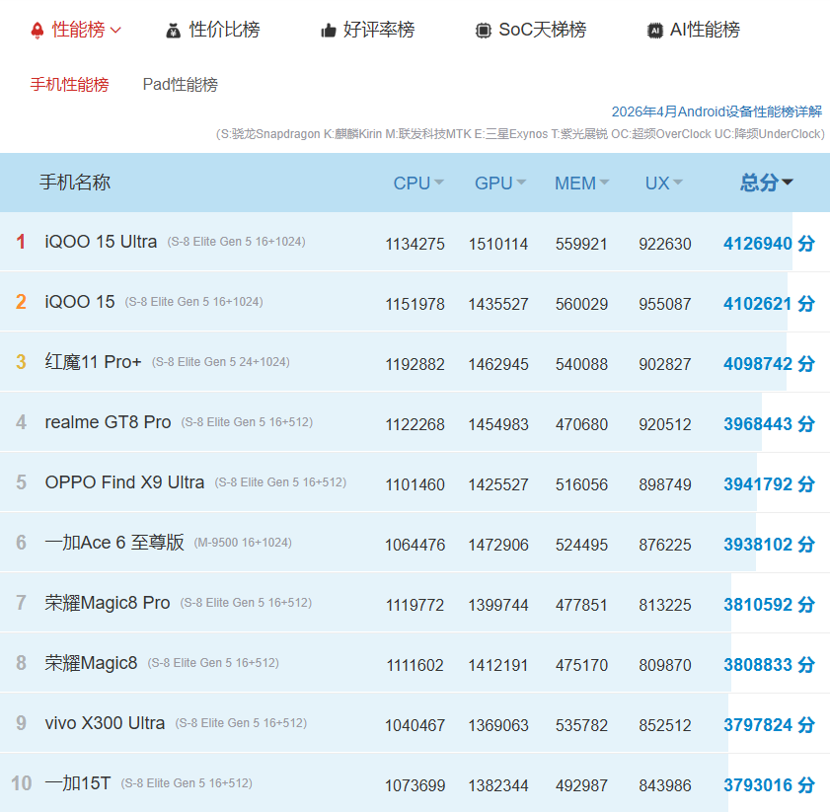Viewport: 830px width, 812px height.
Task: Click the AI chip icon for AI性能榜
Action: click(654, 31)
